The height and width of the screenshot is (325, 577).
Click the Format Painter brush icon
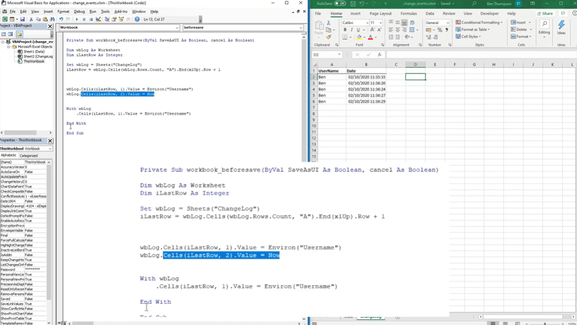329,37
